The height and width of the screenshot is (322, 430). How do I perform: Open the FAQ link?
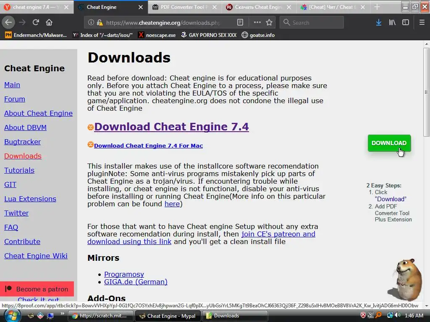click(11, 227)
